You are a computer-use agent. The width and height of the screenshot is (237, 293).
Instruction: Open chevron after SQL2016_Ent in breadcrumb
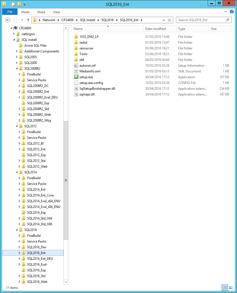tap(142, 20)
